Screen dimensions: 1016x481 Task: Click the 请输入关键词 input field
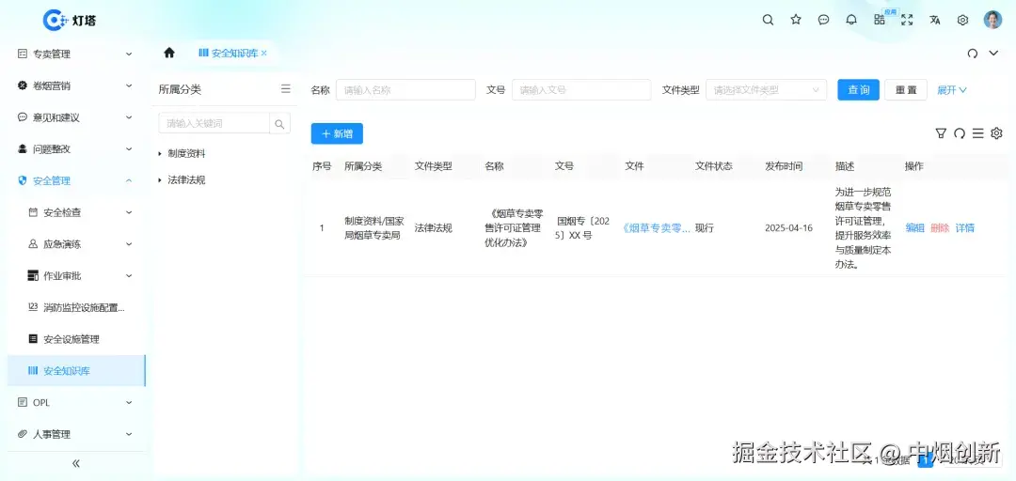[x=214, y=123]
